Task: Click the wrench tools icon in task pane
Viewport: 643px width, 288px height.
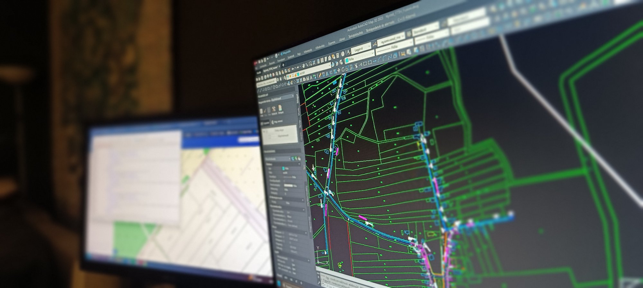Action: (274, 109)
